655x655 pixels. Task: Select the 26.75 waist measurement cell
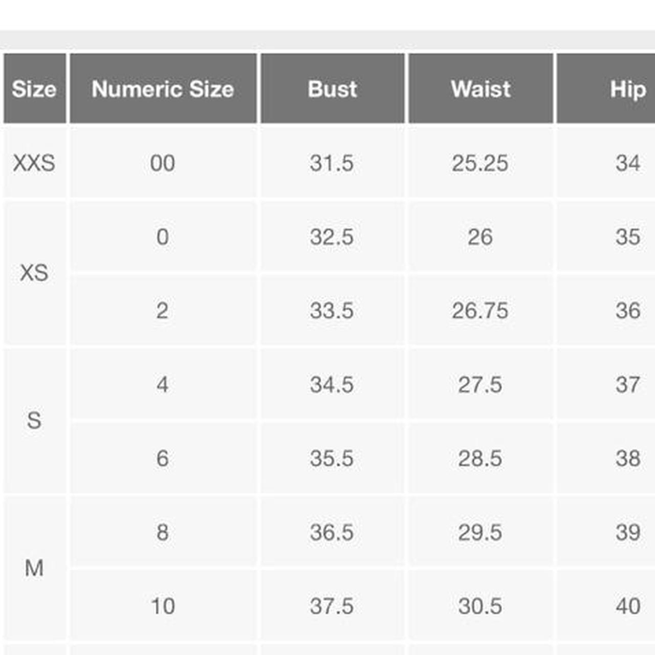click(480, 310)
